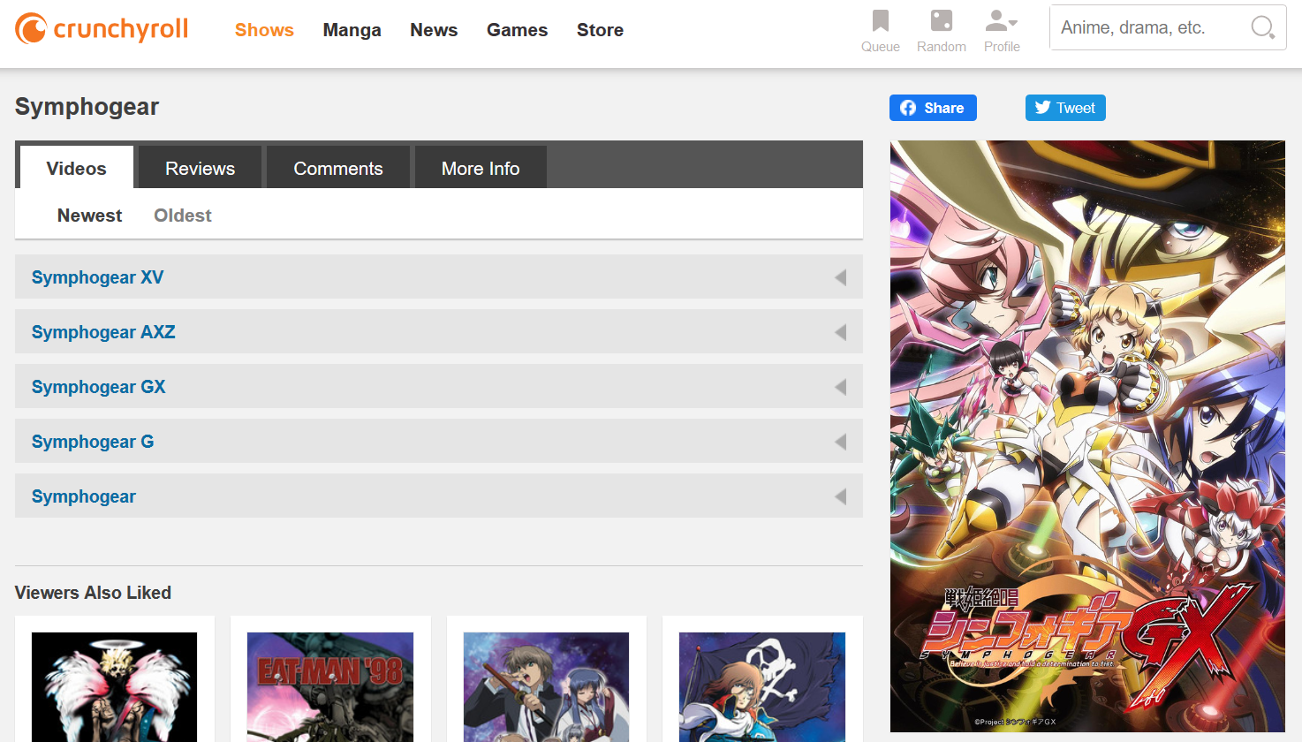
Task: Click the Viewers Also Liked heading
Action: tap(94, 593)
